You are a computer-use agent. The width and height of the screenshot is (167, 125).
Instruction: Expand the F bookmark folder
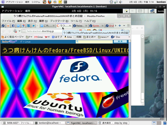(x=29, y=37)
